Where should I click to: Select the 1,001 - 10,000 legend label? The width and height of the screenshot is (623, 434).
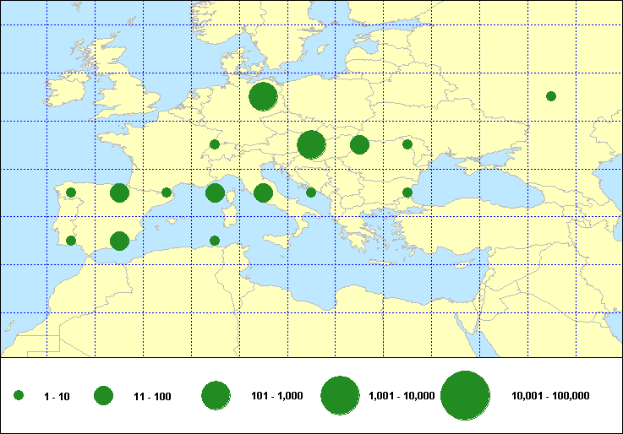click(x=402, y=396)
